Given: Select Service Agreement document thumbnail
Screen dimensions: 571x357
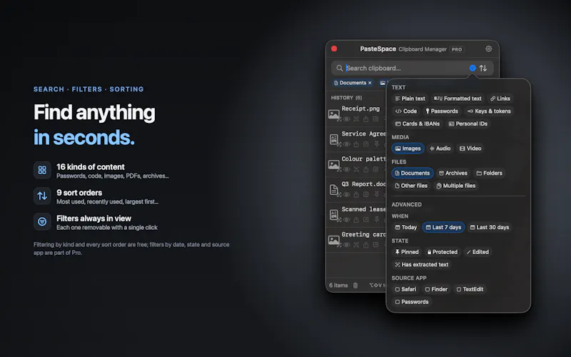Looking at the screenshot, I should tap(333, 139).
